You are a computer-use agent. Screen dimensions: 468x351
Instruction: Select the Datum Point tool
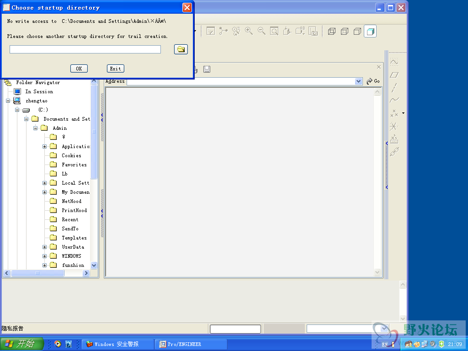tap(394, 113)
